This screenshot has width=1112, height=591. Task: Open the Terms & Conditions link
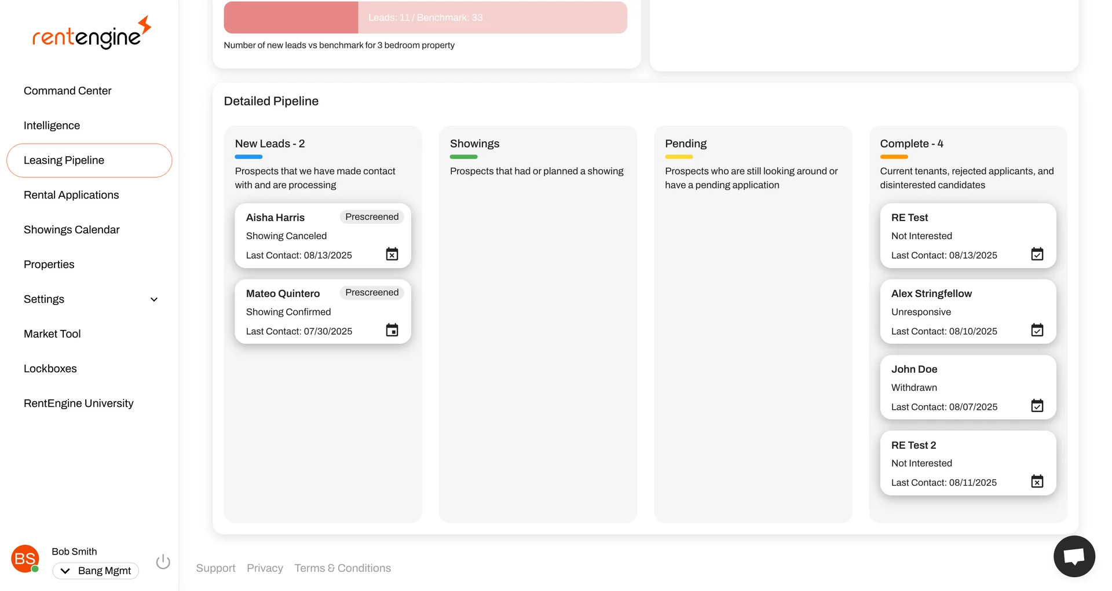point(342,568)
